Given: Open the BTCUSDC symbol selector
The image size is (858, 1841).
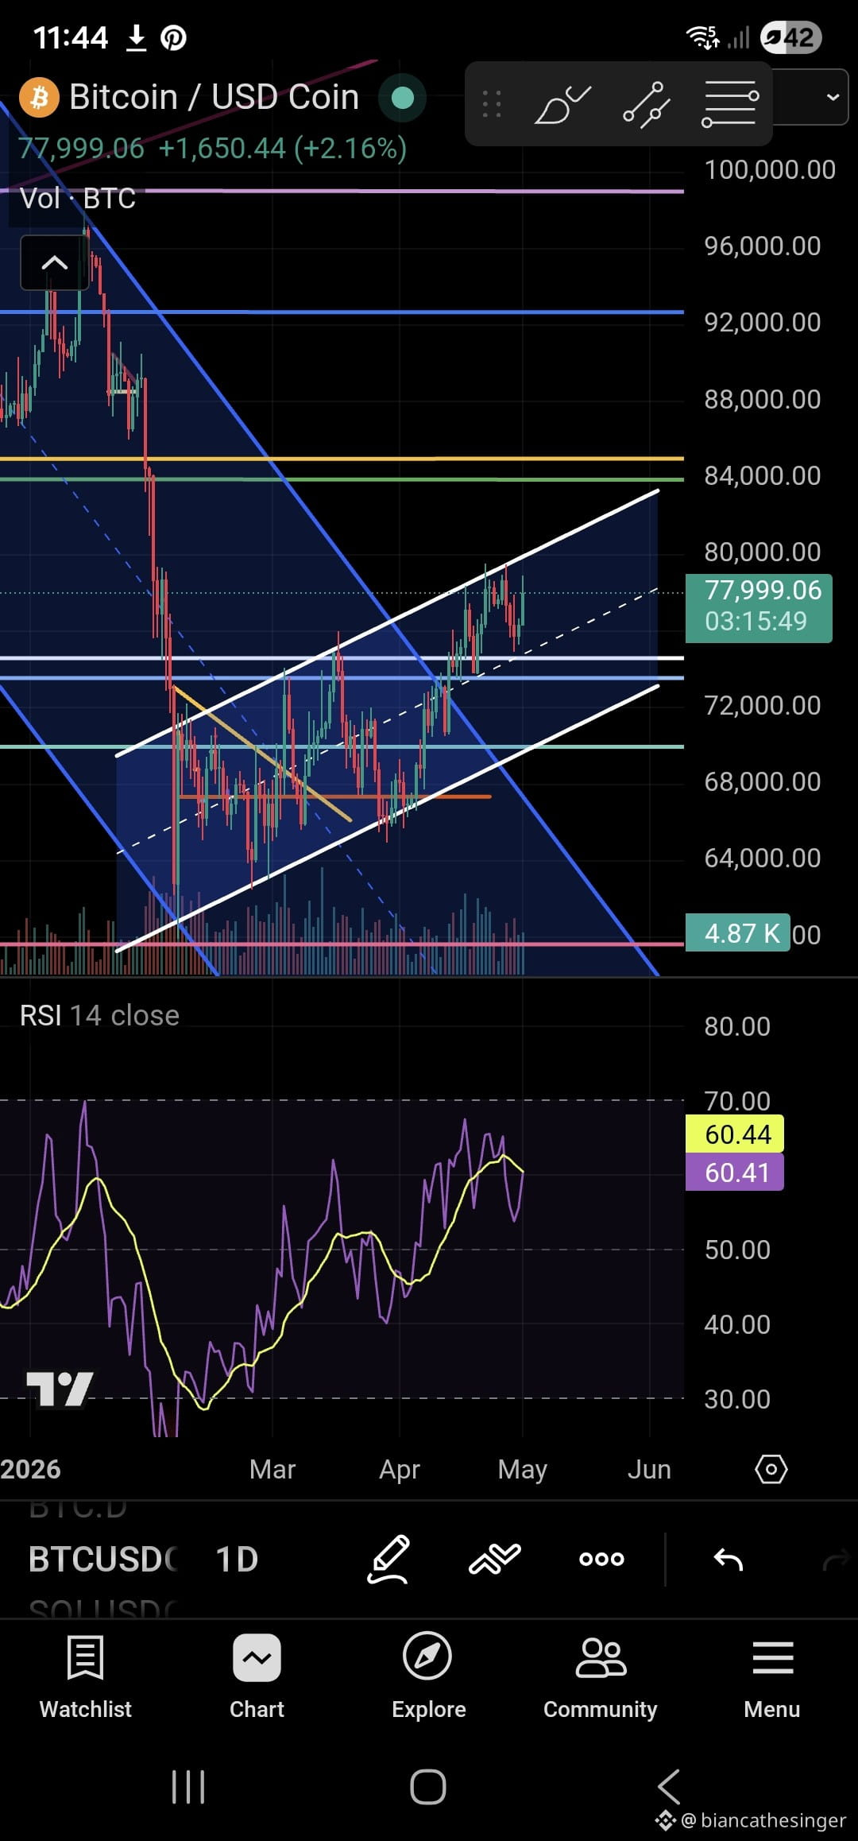Looking at the screenshot, I should pos(103,1560).
